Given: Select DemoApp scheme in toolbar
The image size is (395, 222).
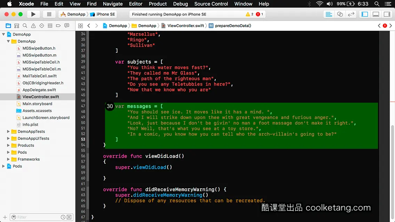Looking at the screenshot, I should coord(73,14).
